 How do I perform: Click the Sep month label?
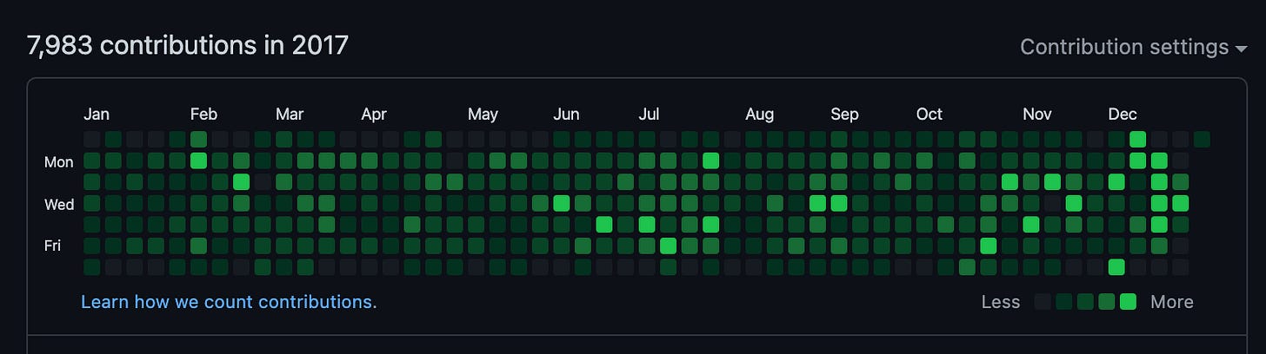[844, 115]
